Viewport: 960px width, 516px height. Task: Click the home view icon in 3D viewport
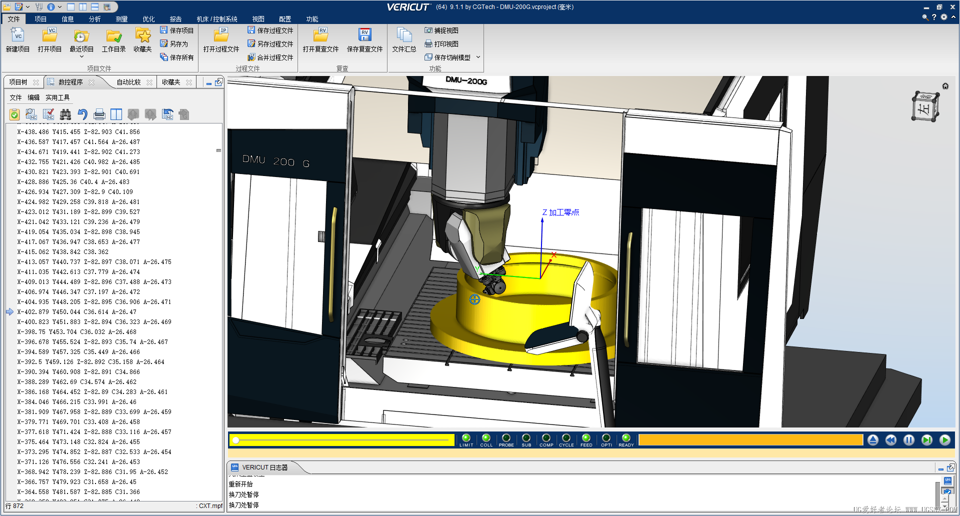coord(945,86)
